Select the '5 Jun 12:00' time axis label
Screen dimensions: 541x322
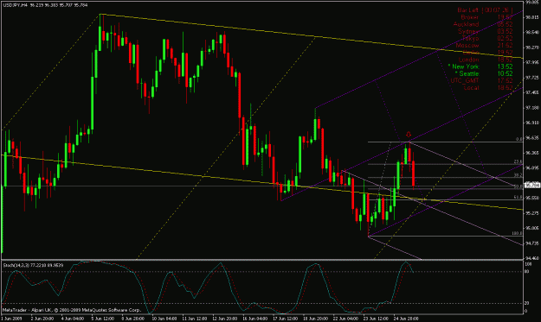point(103,319)
